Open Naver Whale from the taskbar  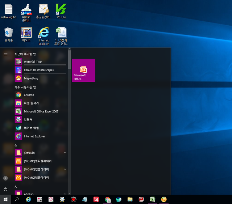[119, 199]
